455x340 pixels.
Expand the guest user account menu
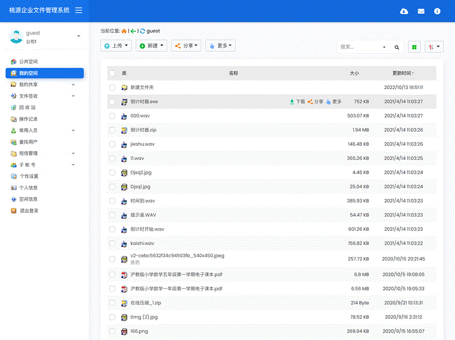pos(78,36)
